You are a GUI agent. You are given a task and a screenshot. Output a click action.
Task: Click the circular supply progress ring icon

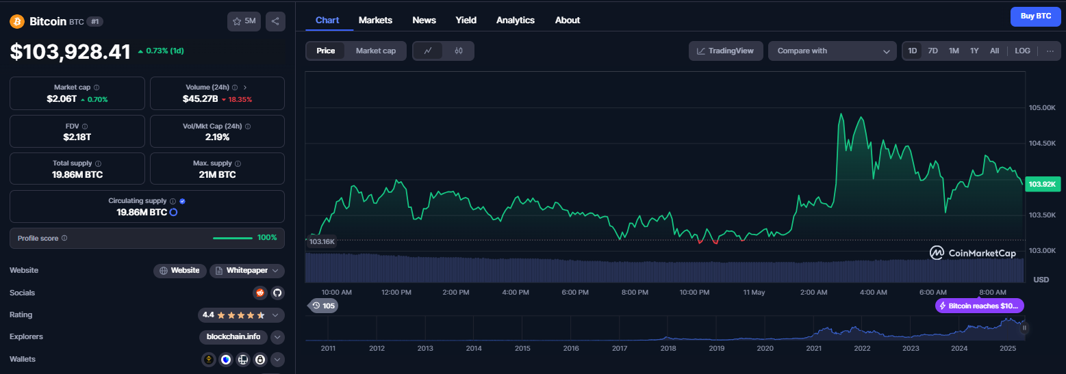pos(173,213)
